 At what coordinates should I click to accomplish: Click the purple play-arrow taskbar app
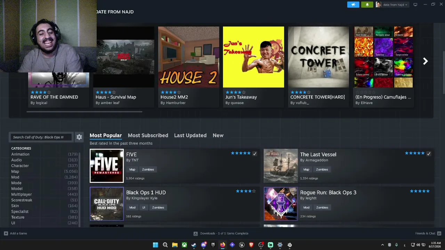[232, 245]
